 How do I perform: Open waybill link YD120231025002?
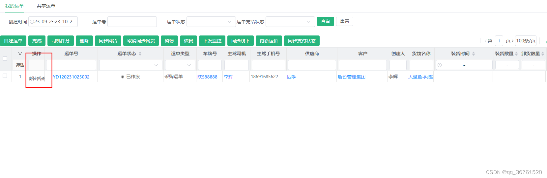[71, 77]
